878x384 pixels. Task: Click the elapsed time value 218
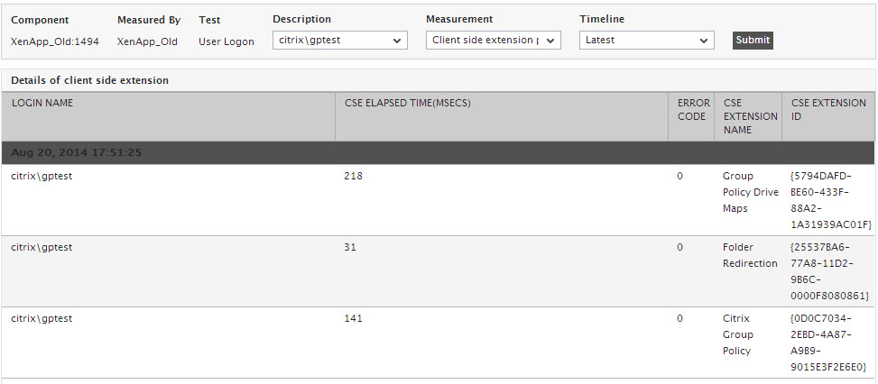point(353,177)
